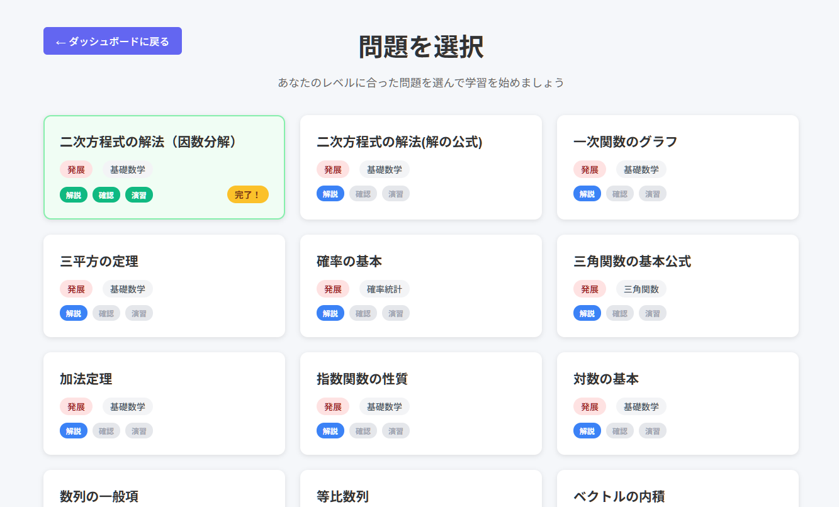Click 基礎数学 tag on the 指数関数の性質 card
Screen dimensions: 839x507
[385, 407]
